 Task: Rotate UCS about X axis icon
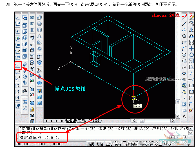click(x=17, y=86)
